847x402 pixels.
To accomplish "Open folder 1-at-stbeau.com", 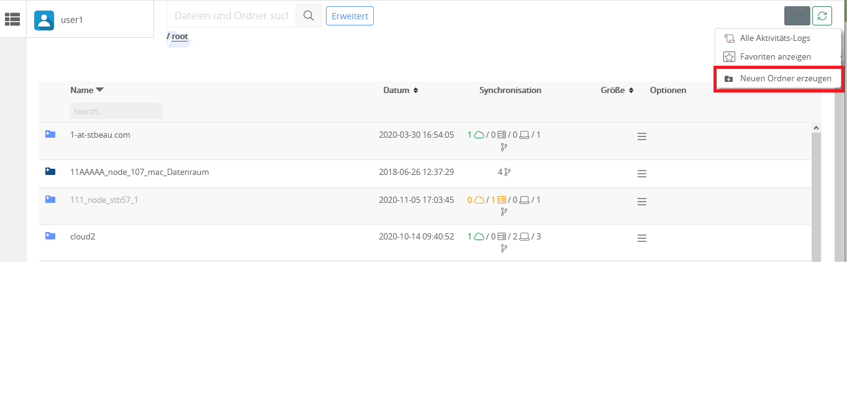I will tap(100, 135).
